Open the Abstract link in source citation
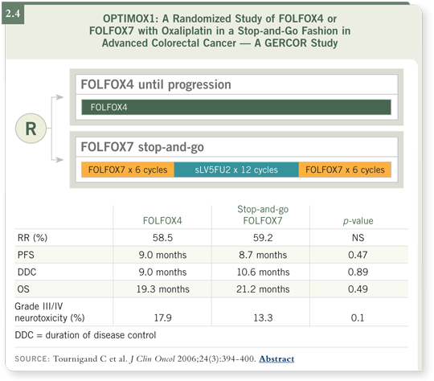 pos(276,358)
